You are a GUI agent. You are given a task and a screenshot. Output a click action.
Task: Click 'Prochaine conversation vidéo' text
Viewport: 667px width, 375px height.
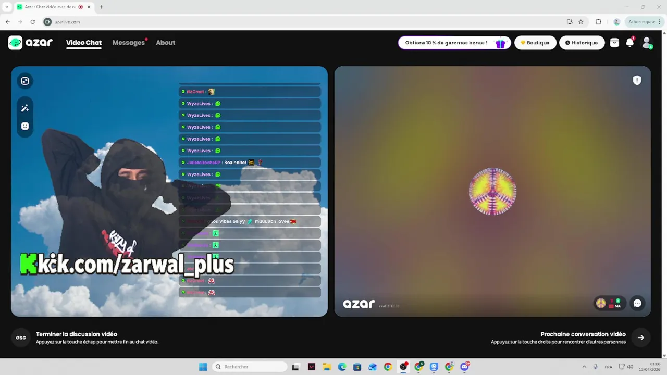[583, 334]
